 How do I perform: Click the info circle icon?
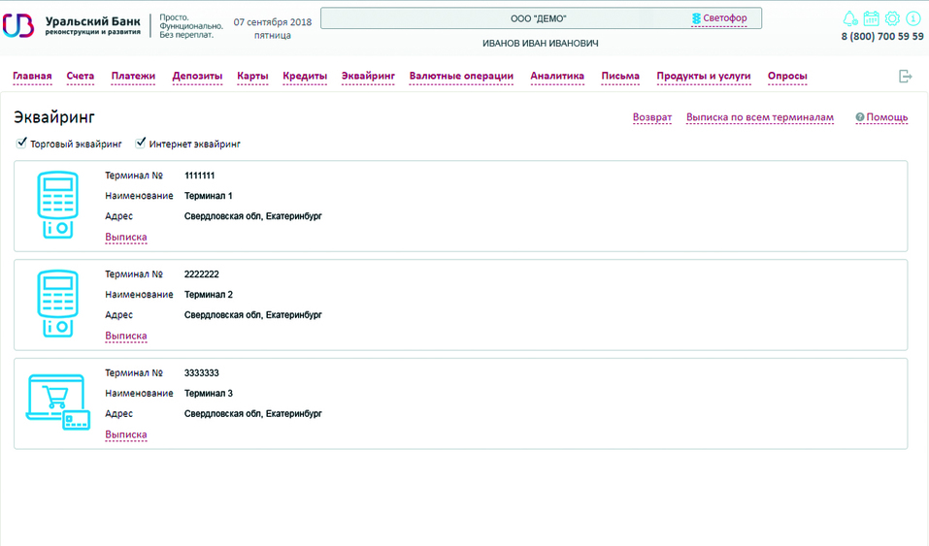(912, 18)
